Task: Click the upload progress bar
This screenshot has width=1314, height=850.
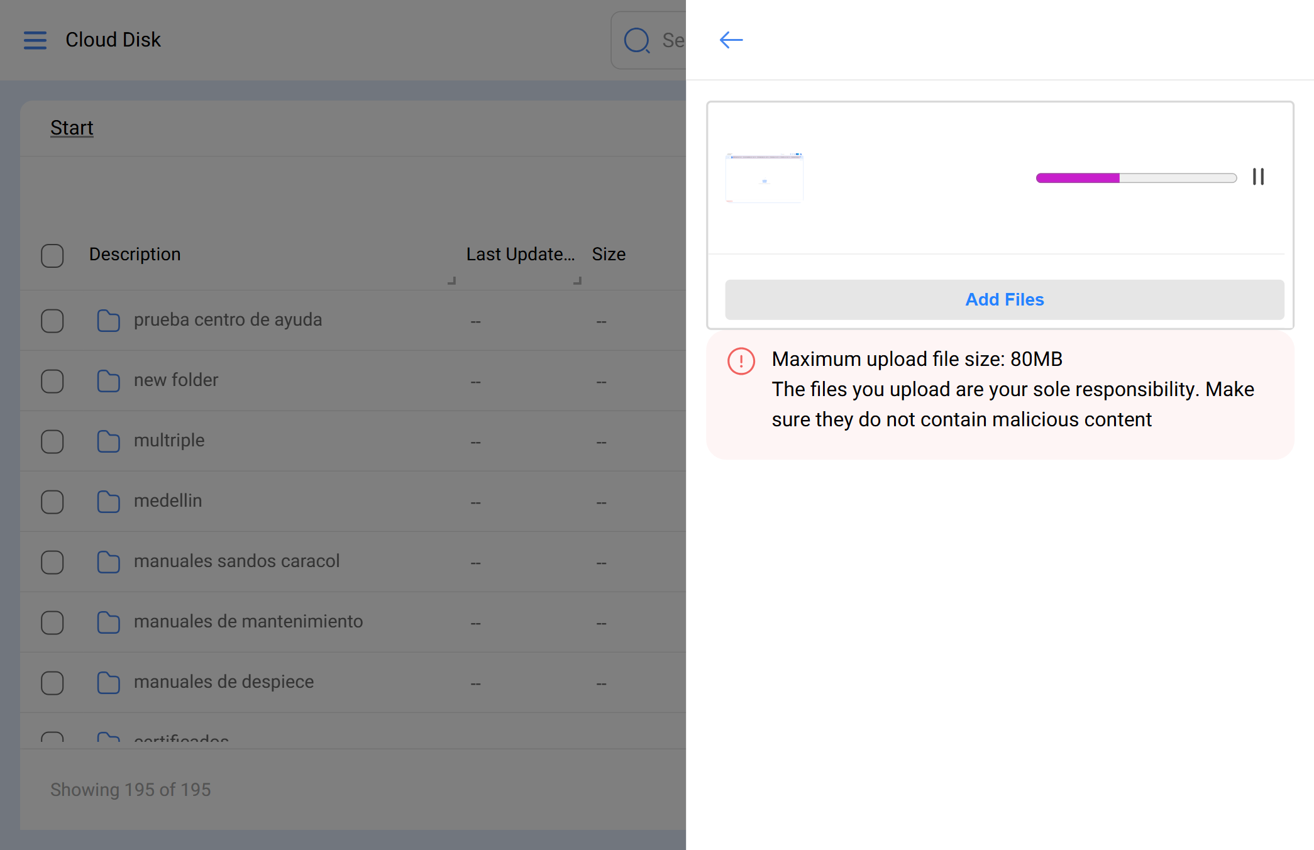Action: [1136, 178]
